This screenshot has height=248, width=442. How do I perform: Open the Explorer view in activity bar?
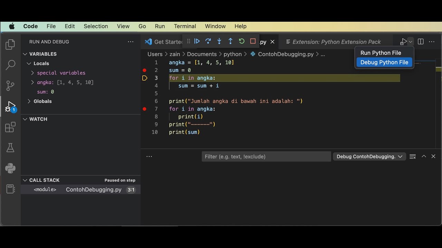(x=10, y=44)
